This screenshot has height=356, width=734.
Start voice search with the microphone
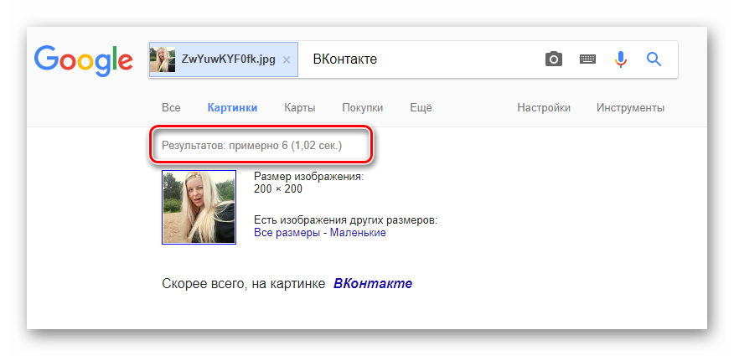pos(621,59)
